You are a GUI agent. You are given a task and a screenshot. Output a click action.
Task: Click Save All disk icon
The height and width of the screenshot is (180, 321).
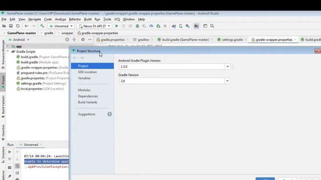pyautogui.click(x=11, y=26)
